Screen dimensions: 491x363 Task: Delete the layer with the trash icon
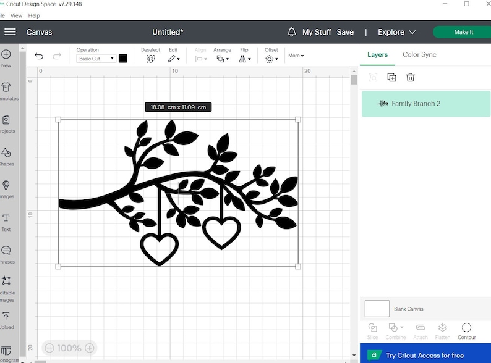pos(410,77)
